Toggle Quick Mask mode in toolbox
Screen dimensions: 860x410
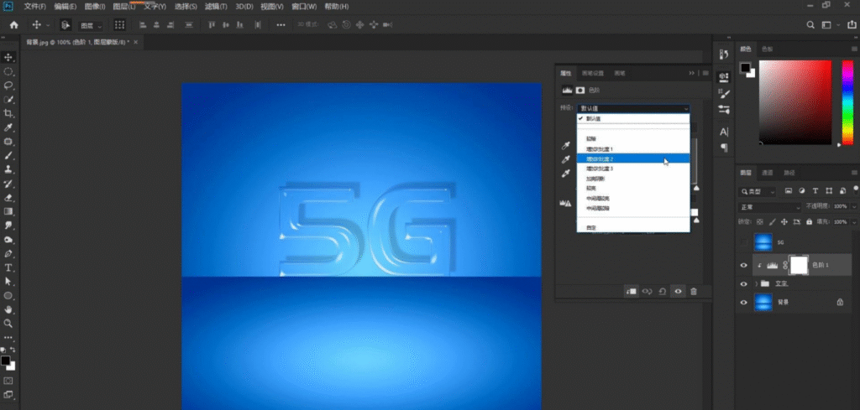point(8,381)
